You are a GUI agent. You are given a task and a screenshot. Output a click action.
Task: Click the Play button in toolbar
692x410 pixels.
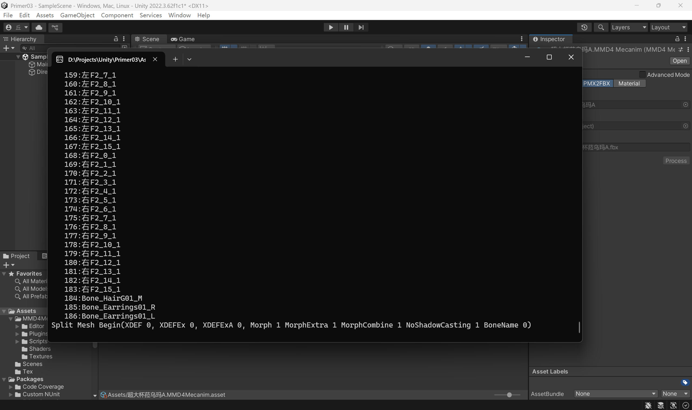(331, 27)
